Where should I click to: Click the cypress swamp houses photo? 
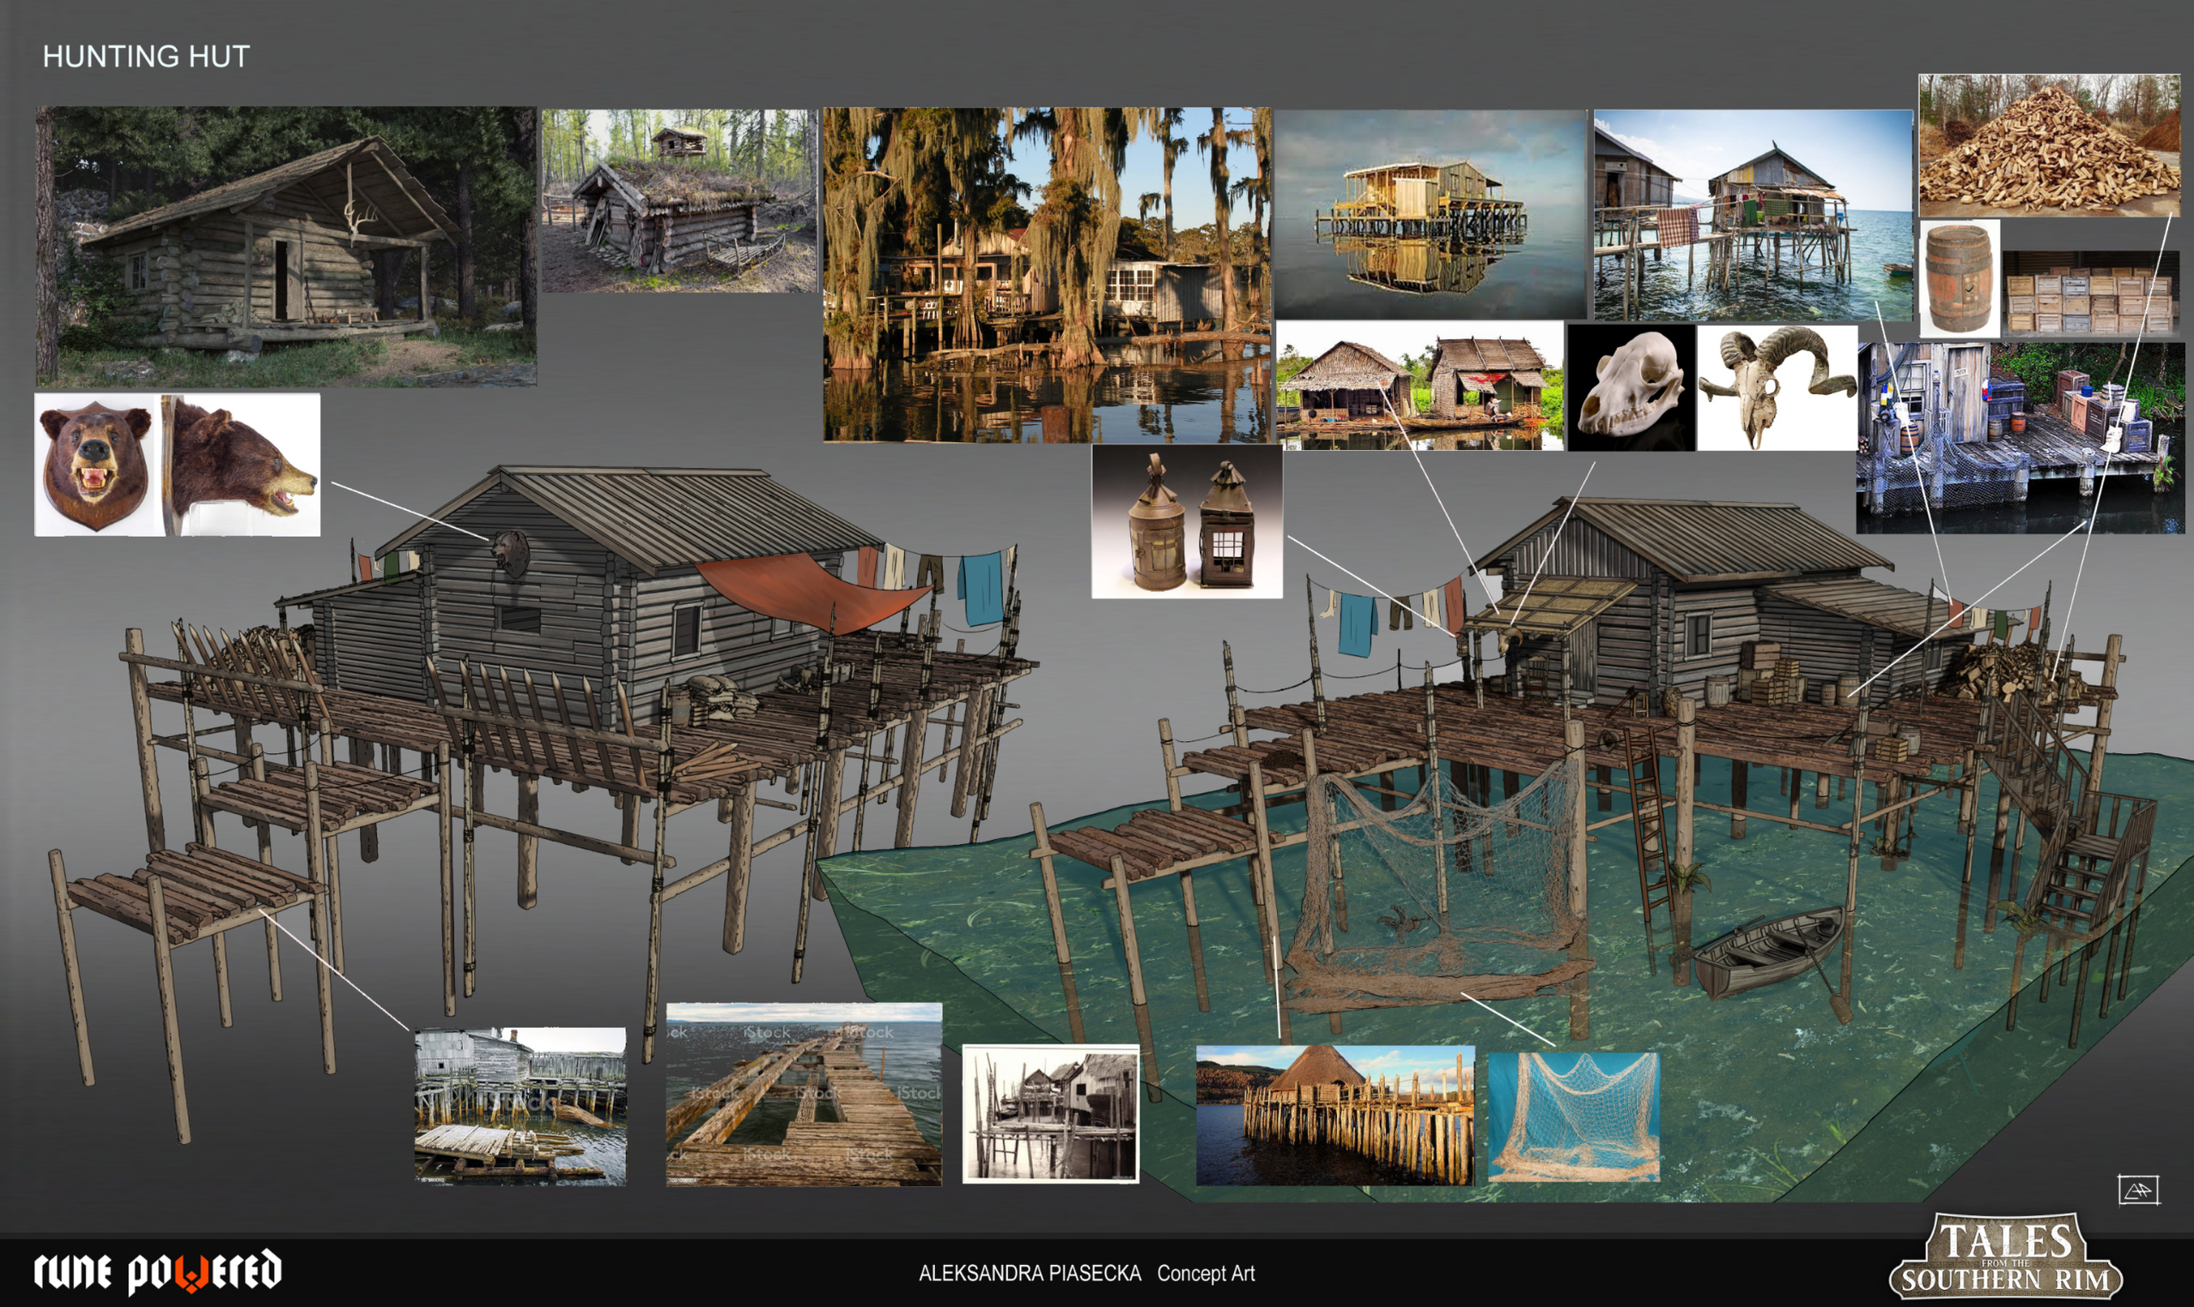1047,275
